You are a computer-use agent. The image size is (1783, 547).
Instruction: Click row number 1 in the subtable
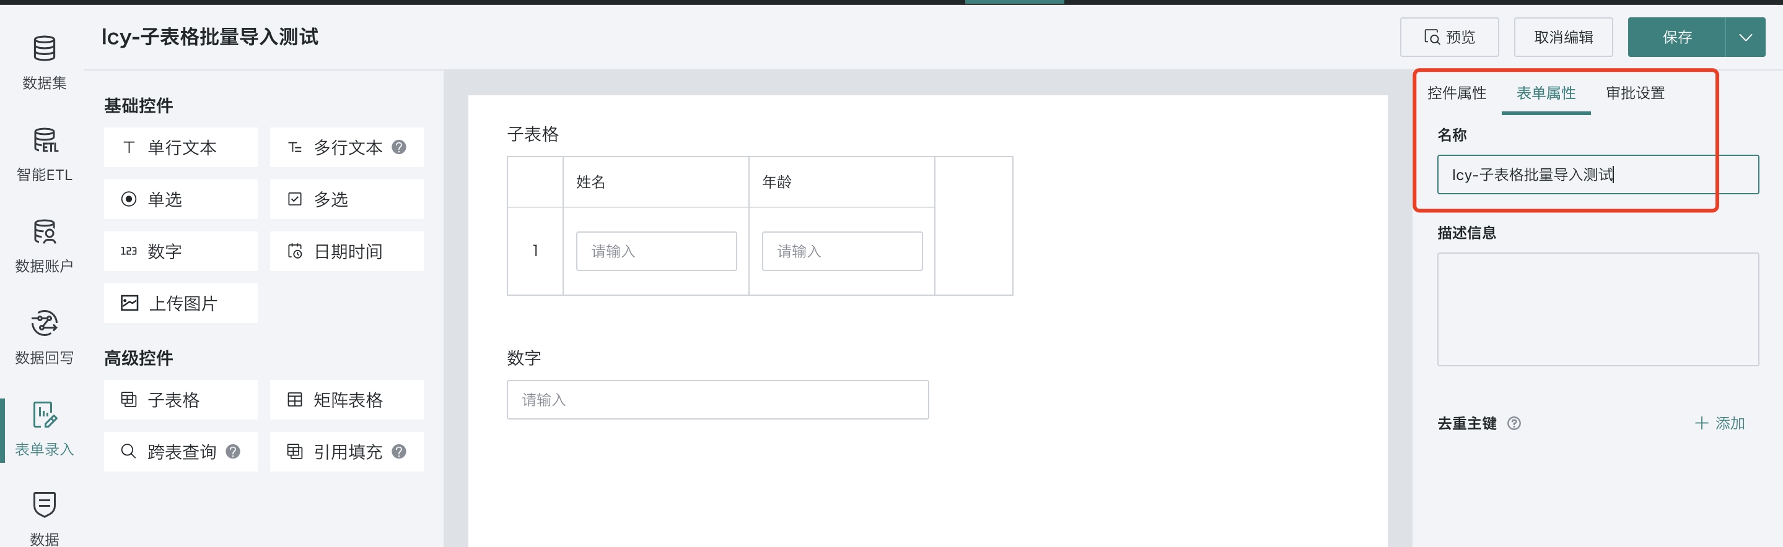(x=535, y=251)
